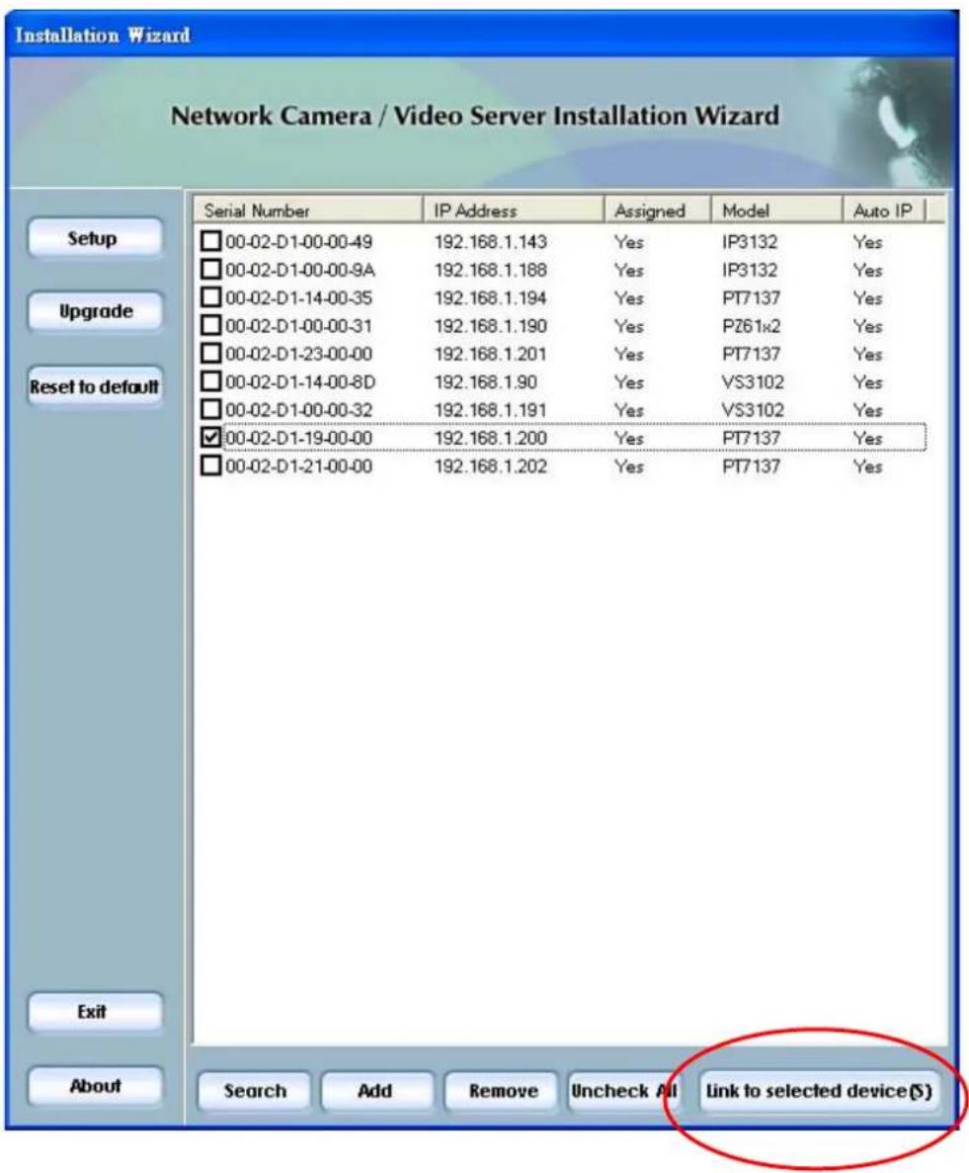Click the Remove button
This screenshot has height=1173, width=969.
coord(502,1091)
